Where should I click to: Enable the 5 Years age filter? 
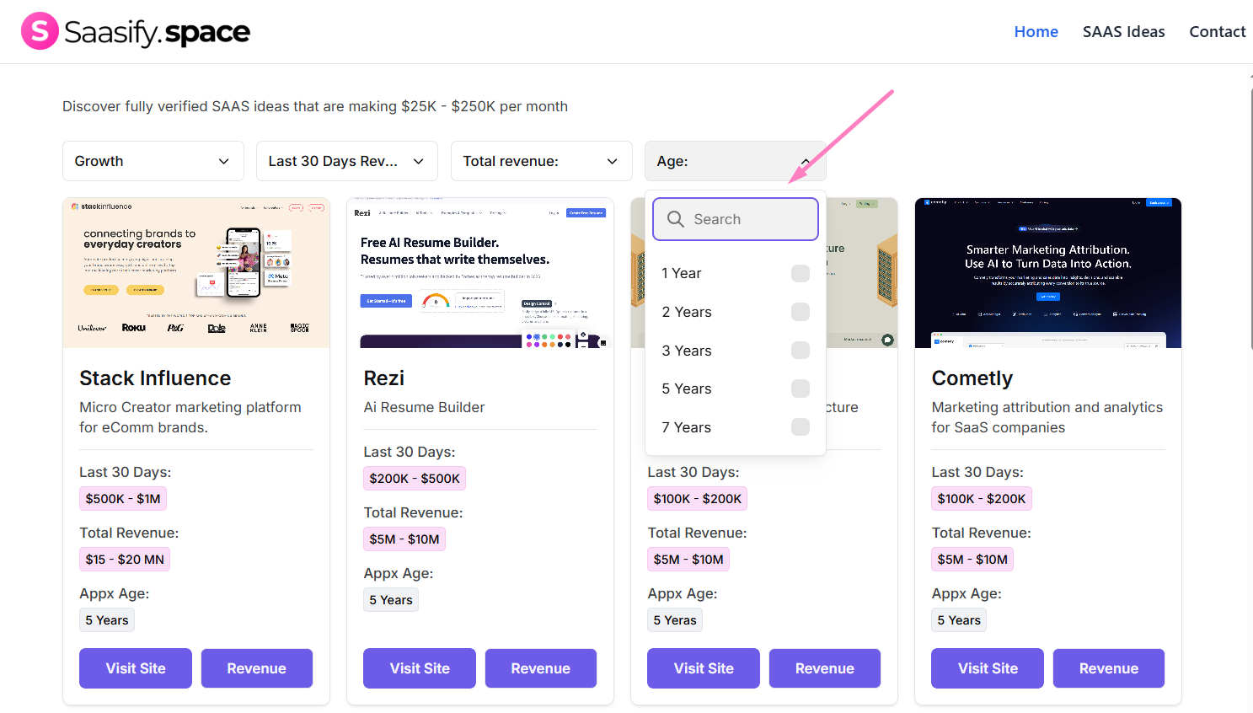tap(799, 389)
